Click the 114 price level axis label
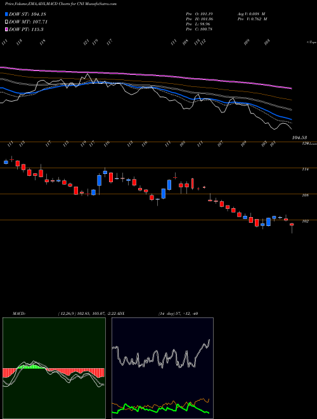317x419 pixels. 305,170
